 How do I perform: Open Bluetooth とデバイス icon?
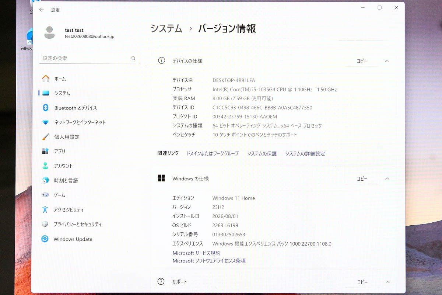pyautogui.click(x=46, y=108)
